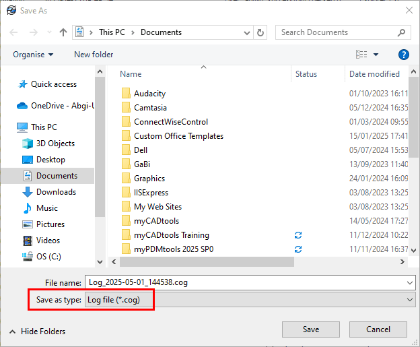Click file list scroll down arrow

[413, 251]
